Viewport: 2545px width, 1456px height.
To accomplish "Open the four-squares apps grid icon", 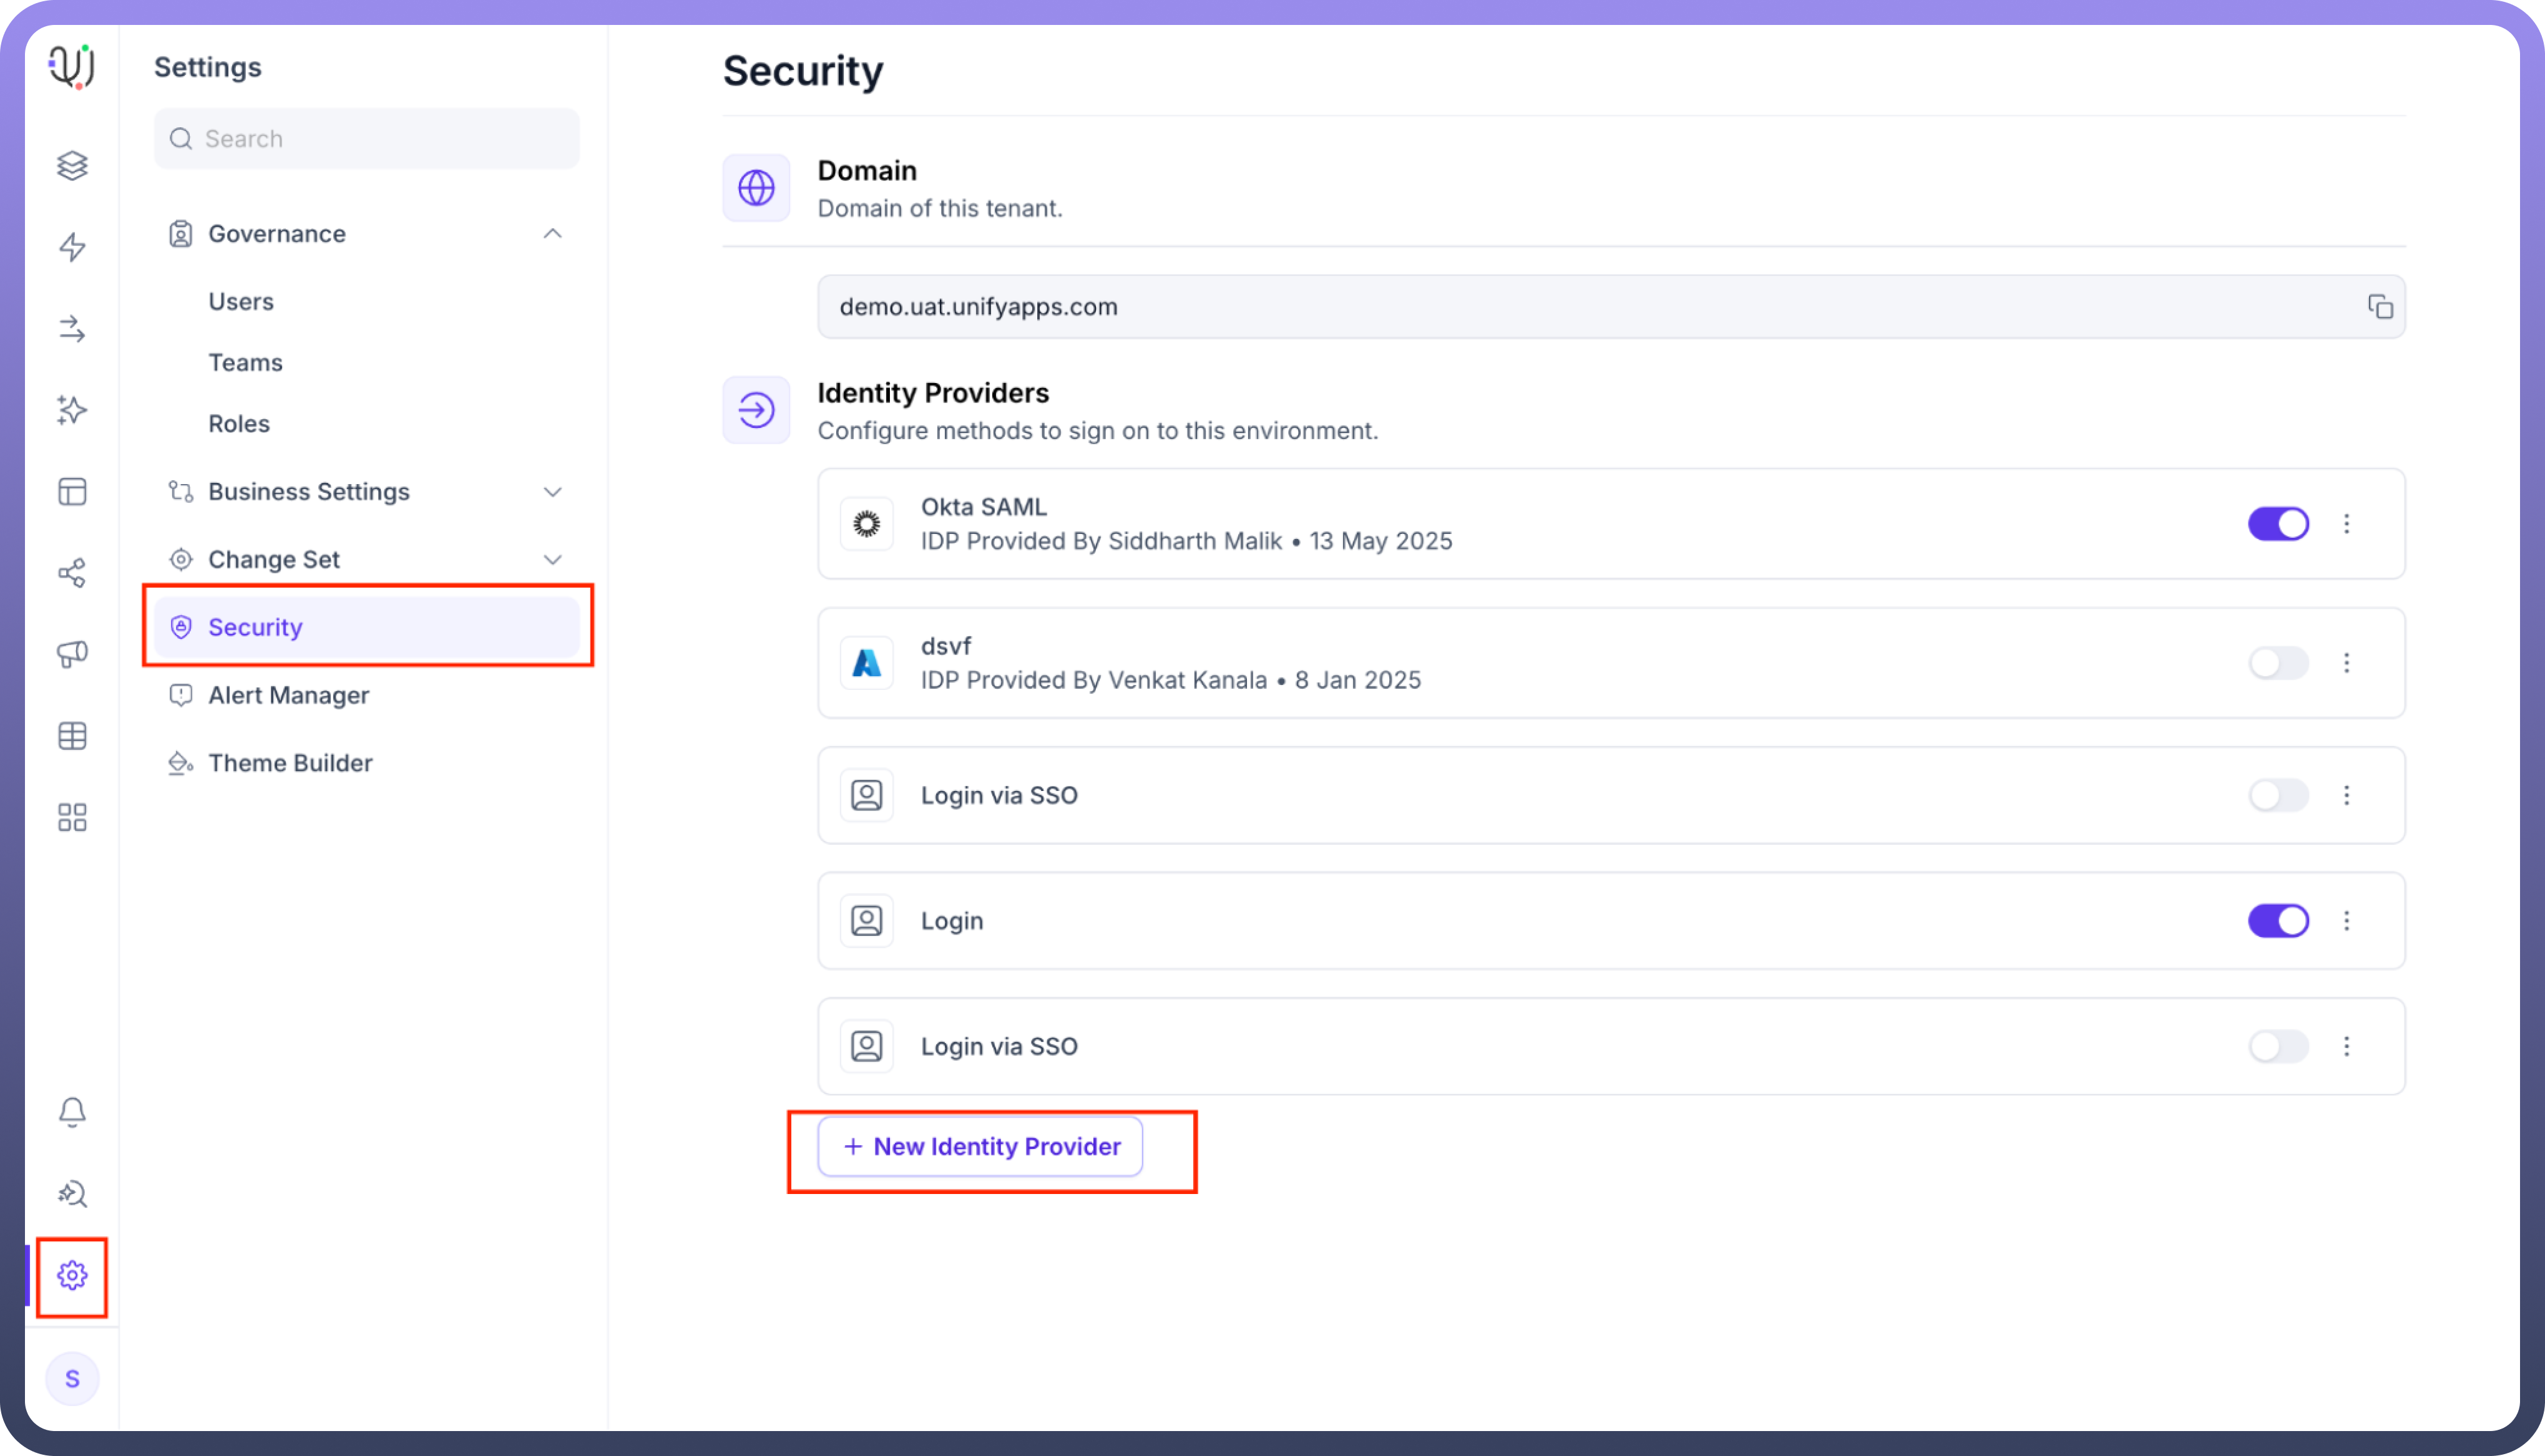I will click(72, 817).
